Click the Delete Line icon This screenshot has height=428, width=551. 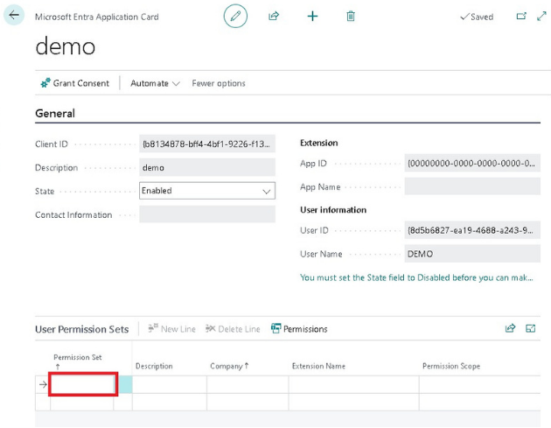point(210,328)
